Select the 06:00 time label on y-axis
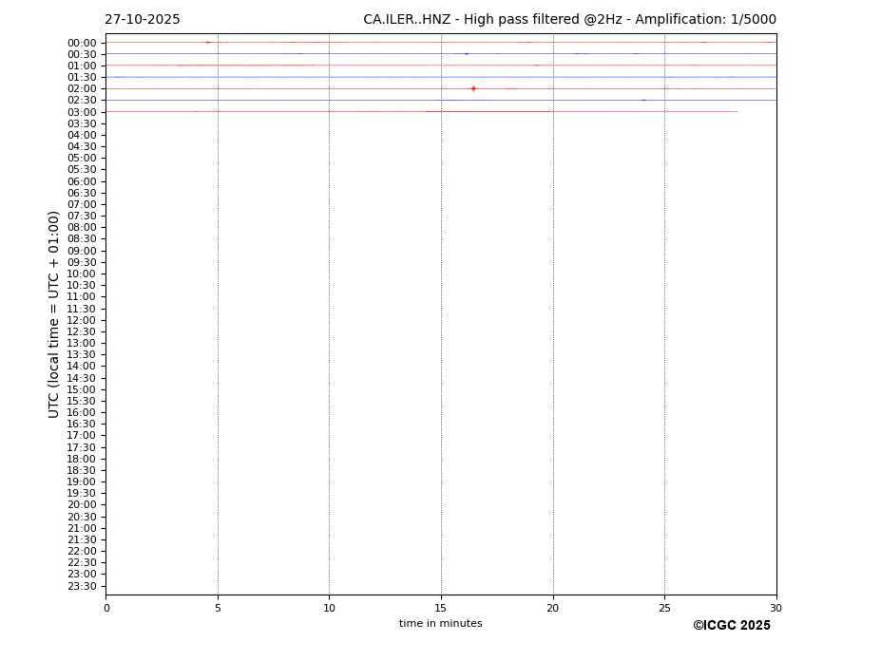The image size is (881, 661). click(x=82, y=181)
